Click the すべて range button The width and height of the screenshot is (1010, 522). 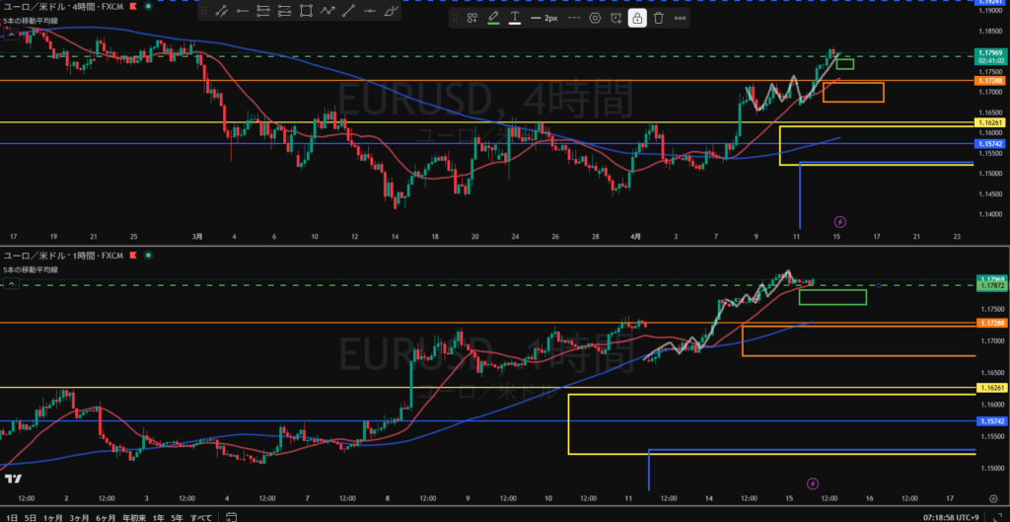click(200, 516)
